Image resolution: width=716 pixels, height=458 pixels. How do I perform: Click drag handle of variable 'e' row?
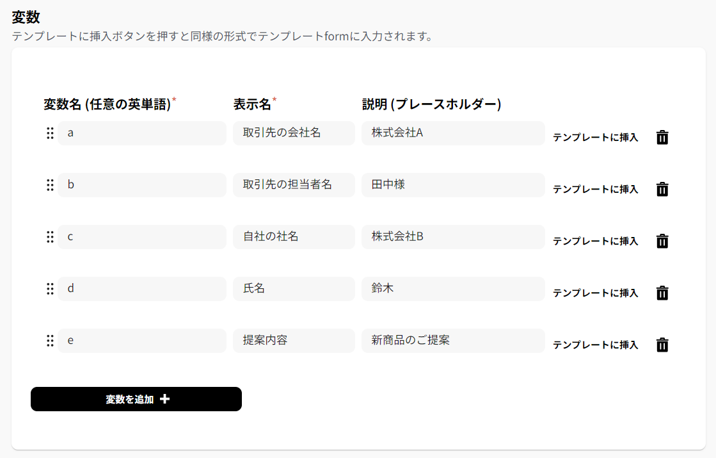pyautogui.click(x=50, y=341)
